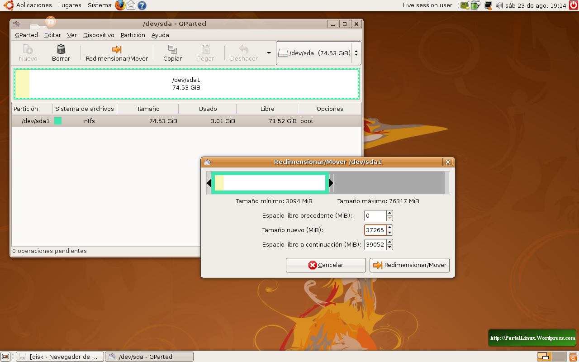
Task: Confirm with the Redimensionar/Mover dialog button
Action: [409, 265]
